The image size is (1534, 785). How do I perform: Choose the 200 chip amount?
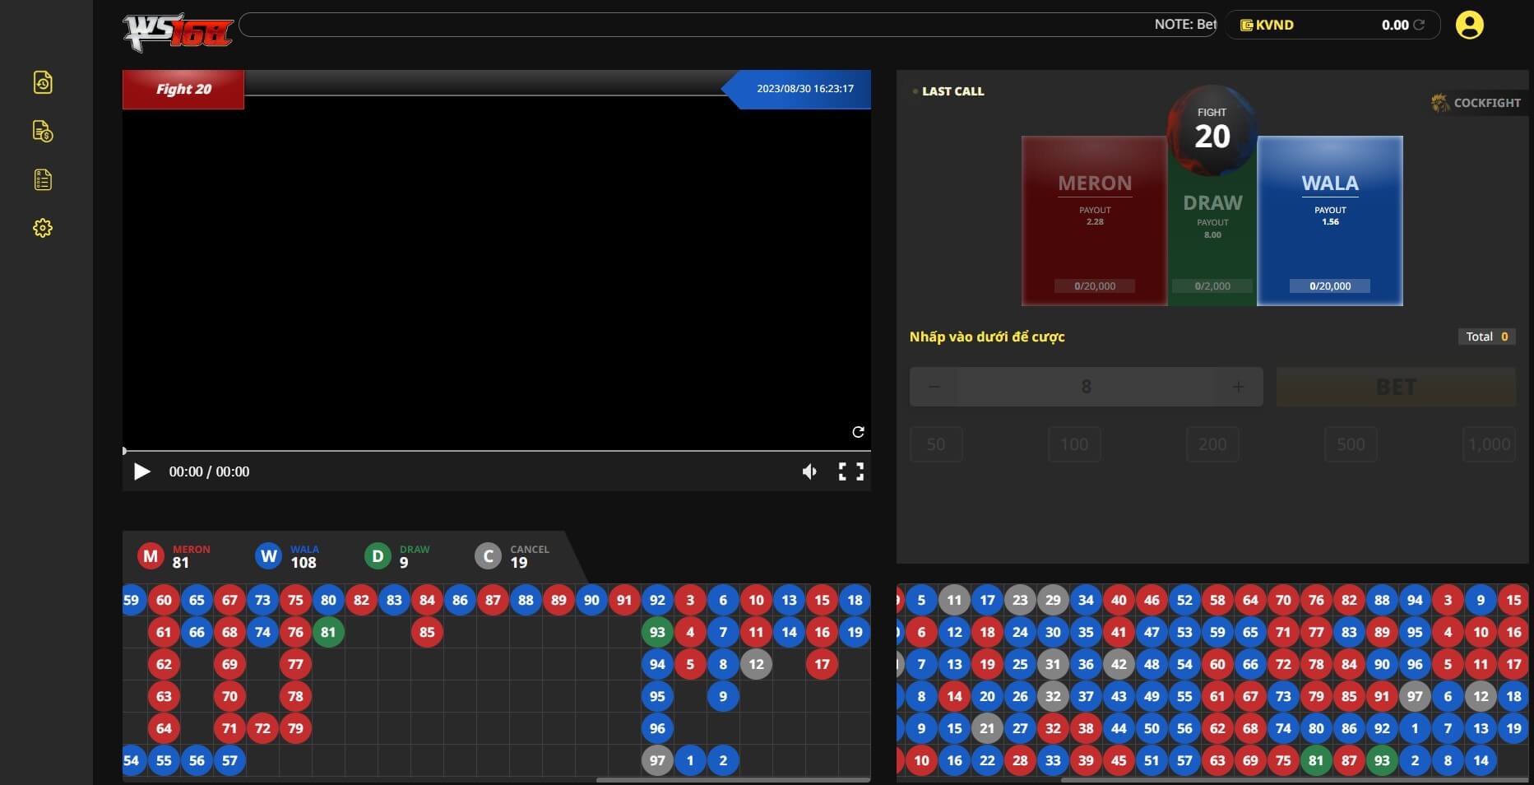[1212, 444]
